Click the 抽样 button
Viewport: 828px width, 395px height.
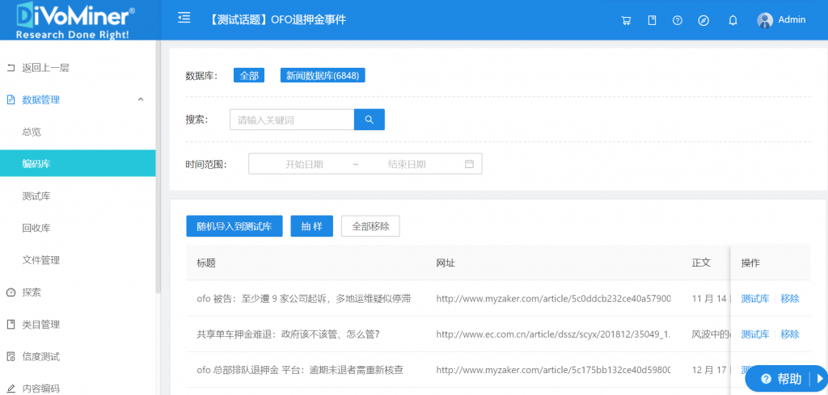[x=311, y=226]
